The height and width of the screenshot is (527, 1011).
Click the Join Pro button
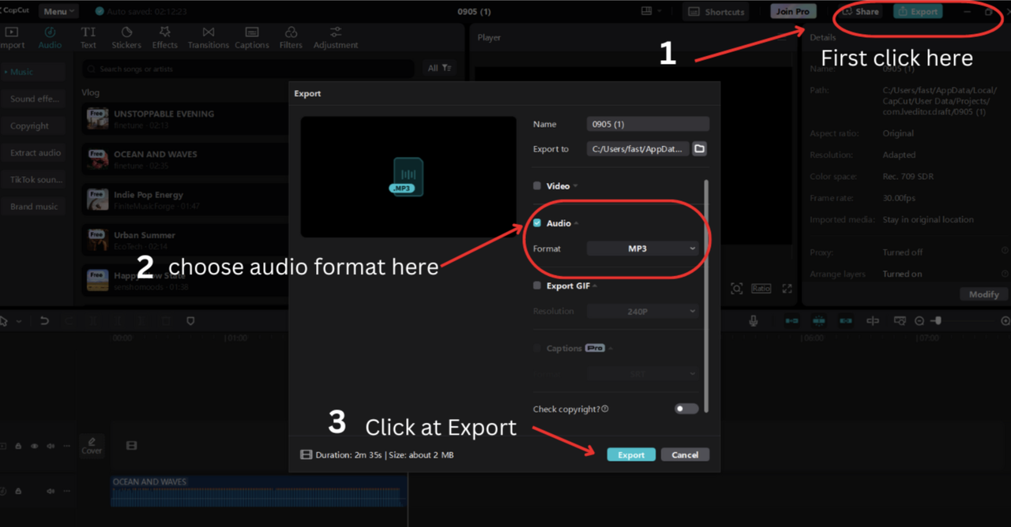pos(793,11)
